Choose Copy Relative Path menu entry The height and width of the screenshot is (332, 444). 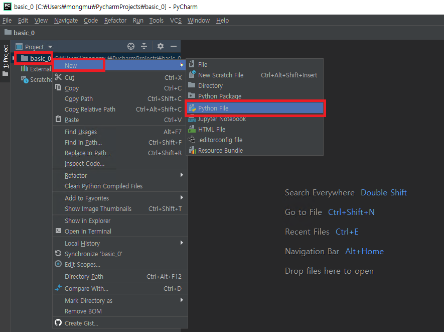(x=120, y=109)
